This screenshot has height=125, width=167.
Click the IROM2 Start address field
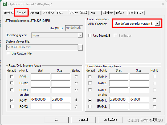click(x=40, y=107)
